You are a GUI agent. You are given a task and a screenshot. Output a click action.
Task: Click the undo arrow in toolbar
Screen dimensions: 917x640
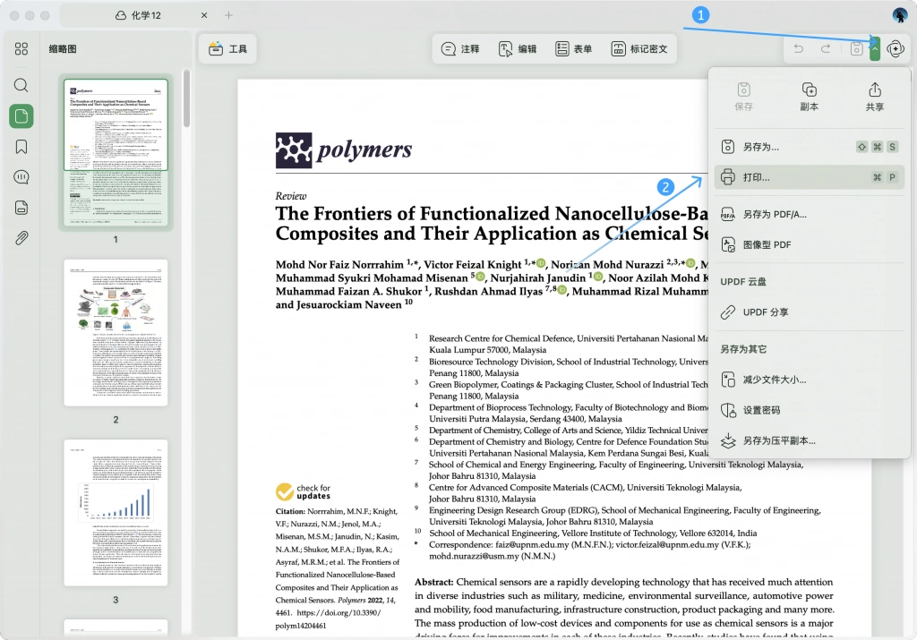(799, 49)
